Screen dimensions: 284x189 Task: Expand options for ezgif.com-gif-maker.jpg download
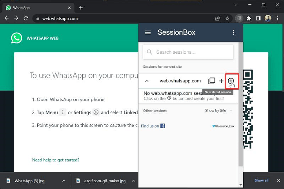tap(133, 181)
